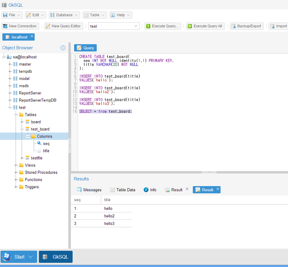Click the Stored Procedures folder icon
Screen dimensions: 288x267
[21, 172]
